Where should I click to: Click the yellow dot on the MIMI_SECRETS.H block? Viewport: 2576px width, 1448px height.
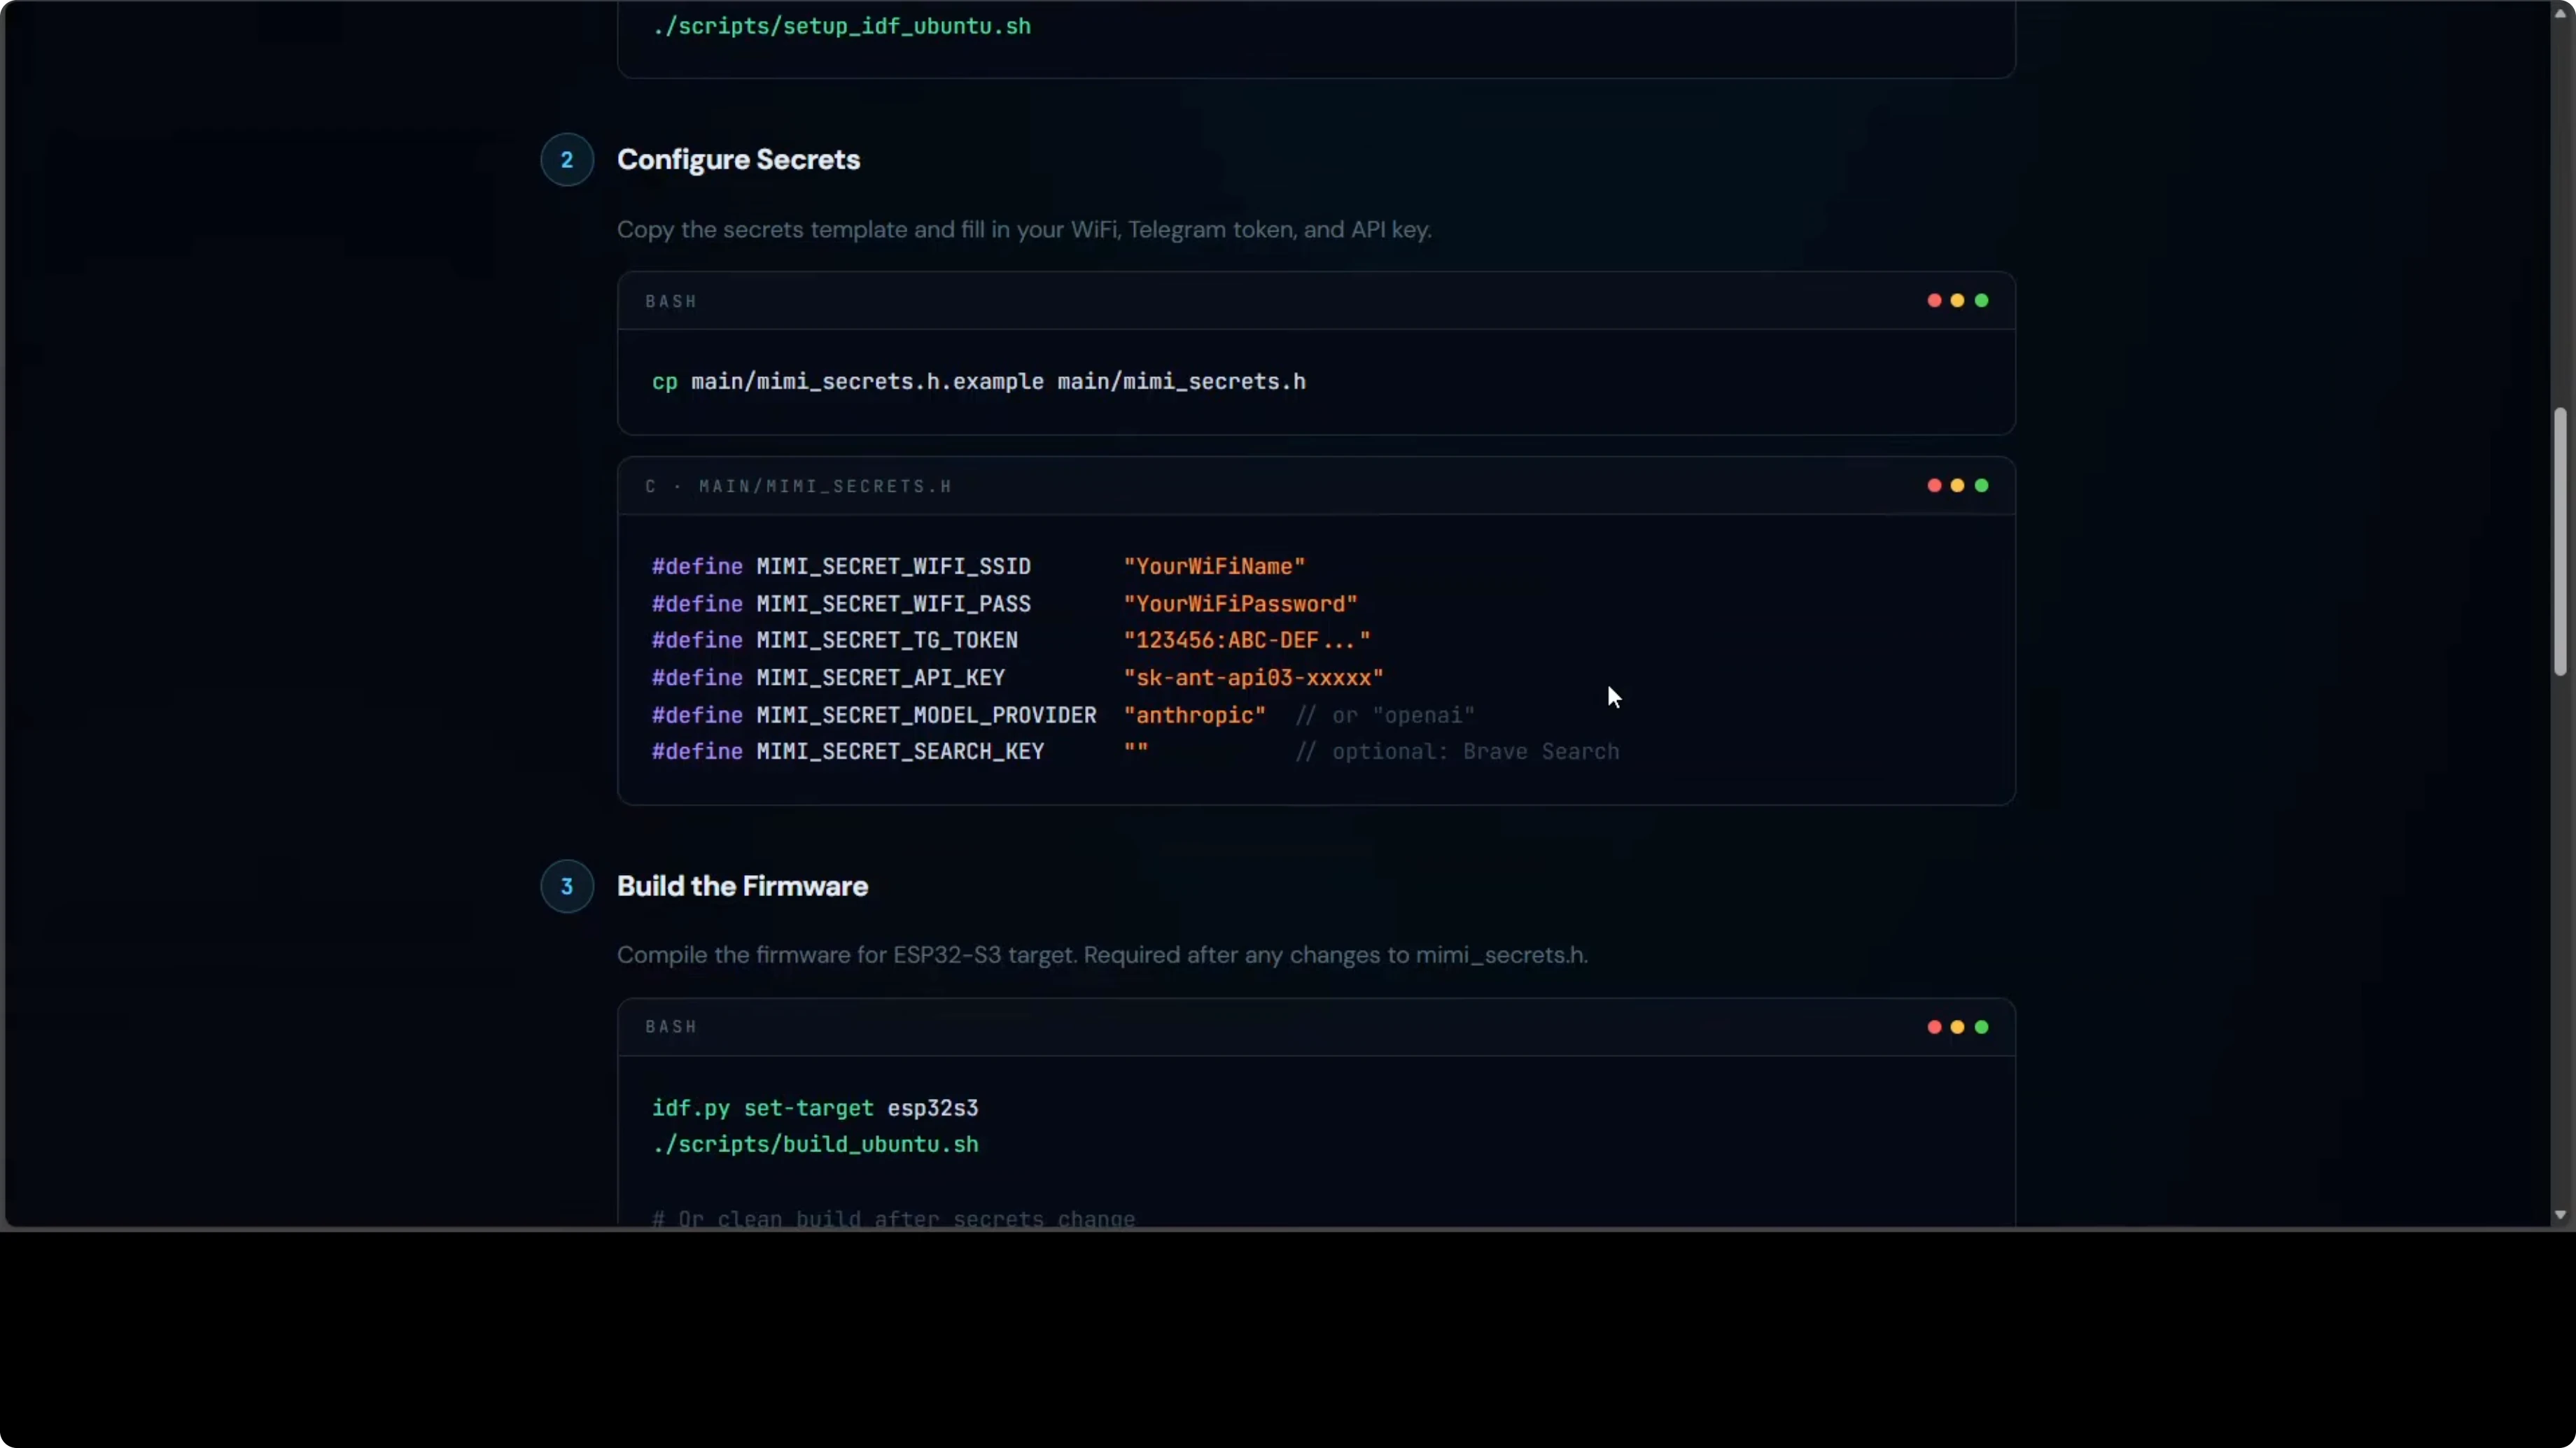tap(1958, 485)
